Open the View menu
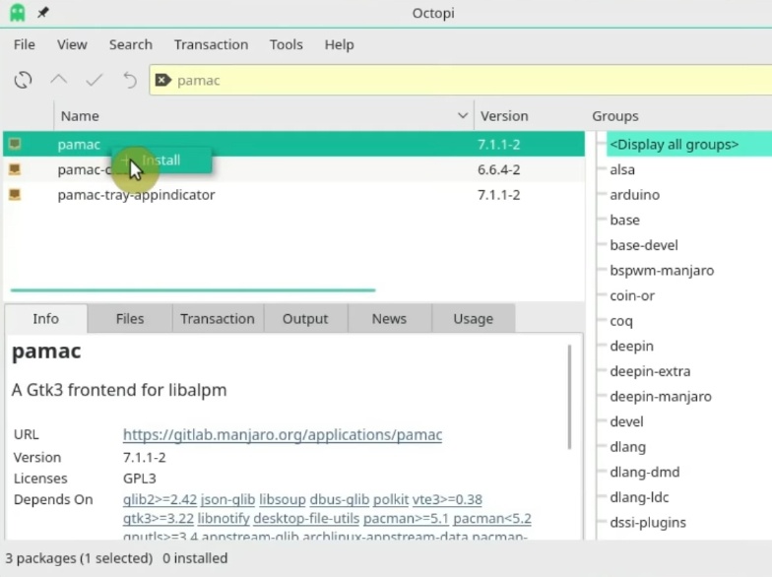Image resolution: width=772 pixels, height=577 pixels. pyautogui.click(x=72, y=45)
